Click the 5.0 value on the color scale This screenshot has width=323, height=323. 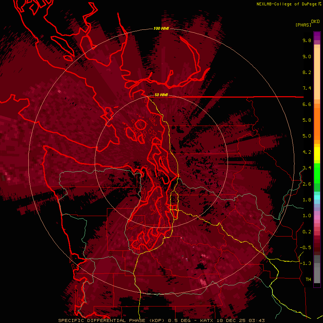[x=307, y=136]
